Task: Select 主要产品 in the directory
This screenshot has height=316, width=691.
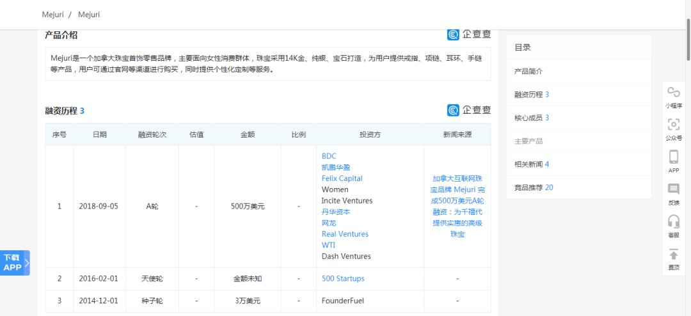Action: tap(528, 141)
